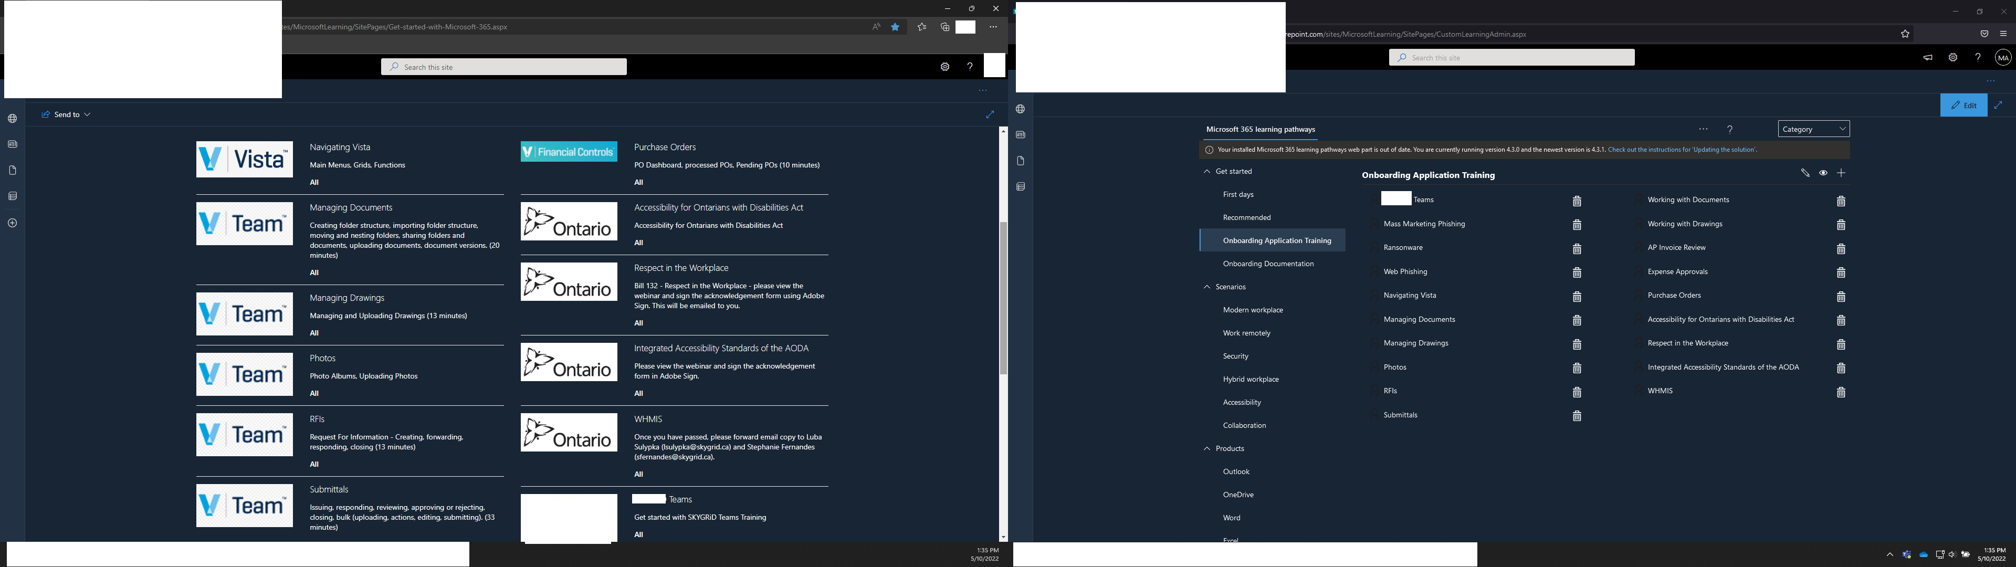Open hamburger application menu in right browser
The height and width of the screenshot is (567, 2016).
click(2003, 34)
